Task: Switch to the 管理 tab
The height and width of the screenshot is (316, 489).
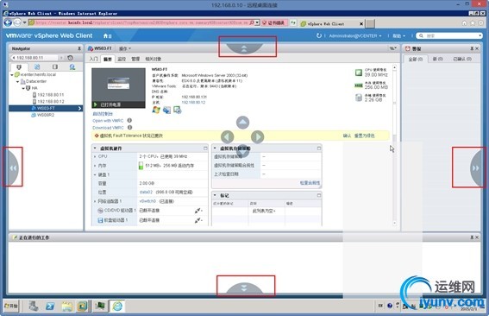Action: click(135, 59)
